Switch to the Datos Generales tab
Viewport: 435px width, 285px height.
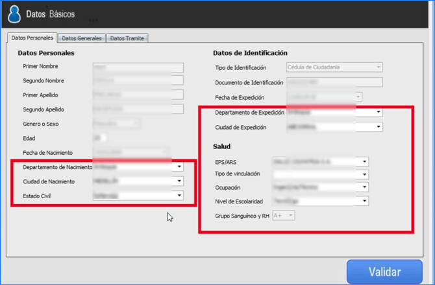(x=82, y=38)
